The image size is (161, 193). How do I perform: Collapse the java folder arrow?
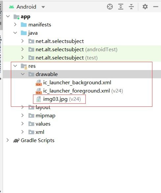pyautogui.click(x=15, y=33)
